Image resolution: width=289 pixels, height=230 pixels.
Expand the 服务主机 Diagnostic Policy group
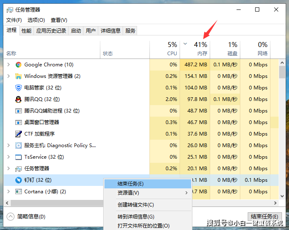tap(9, 146)
